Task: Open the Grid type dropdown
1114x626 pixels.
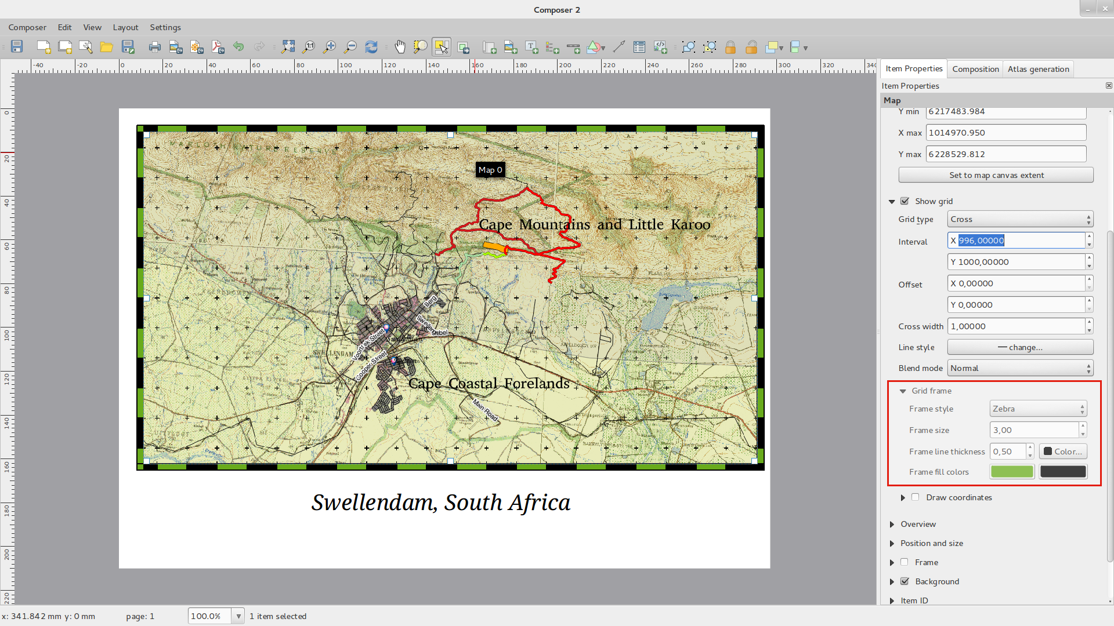Action: (x=1020, y=219)
